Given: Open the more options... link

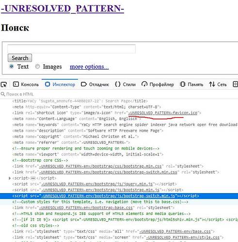Looking at the screenshot, I should pyautogui.click(x=89, y=67).
